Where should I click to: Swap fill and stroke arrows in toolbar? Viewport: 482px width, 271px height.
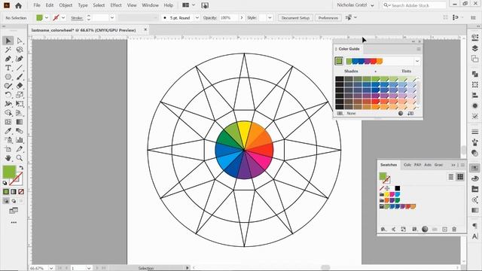click(21, 168)
